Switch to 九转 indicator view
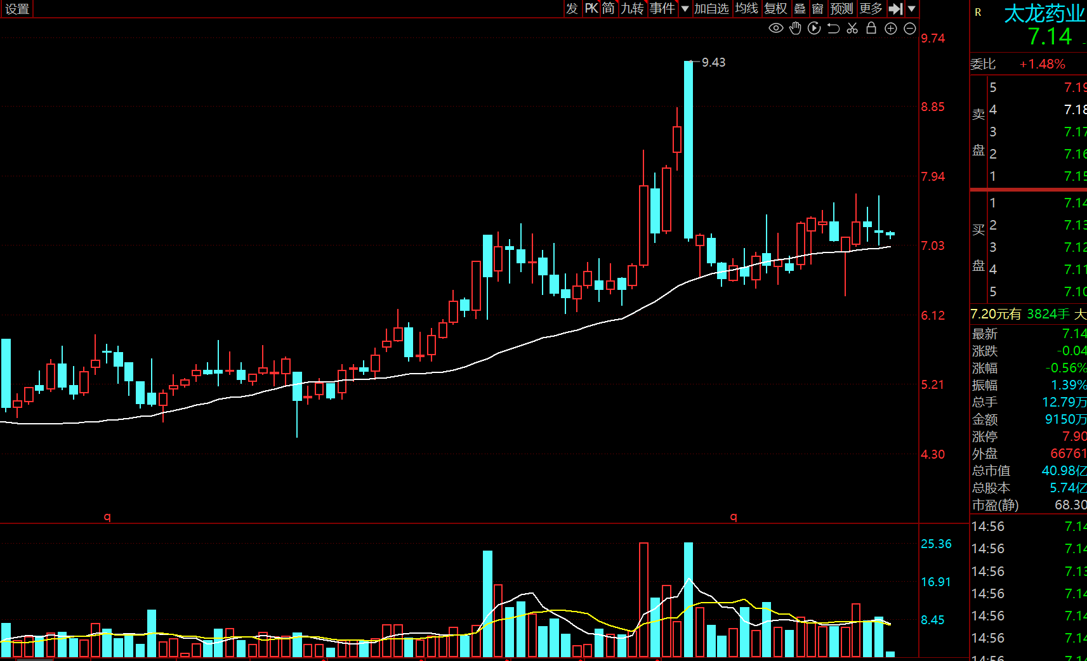1087x661 pixels. [632, 9]
